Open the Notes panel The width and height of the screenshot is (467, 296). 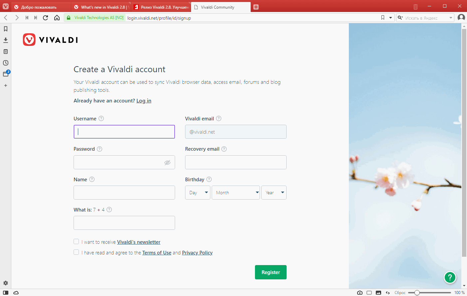pos(5,51)
